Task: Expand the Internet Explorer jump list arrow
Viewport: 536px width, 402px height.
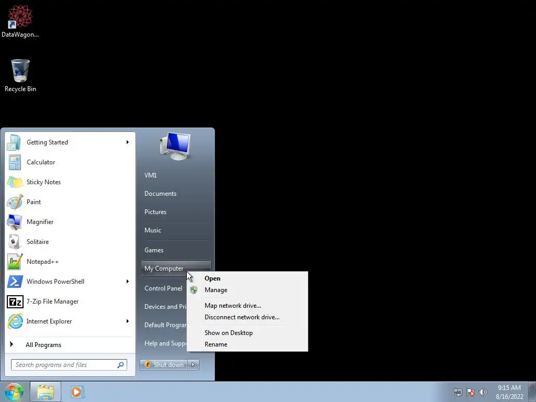Action: [128, 321]
